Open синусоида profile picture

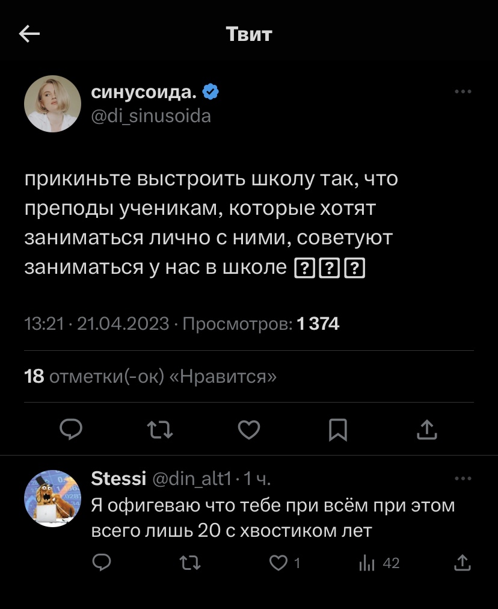(x=52, y=104)
